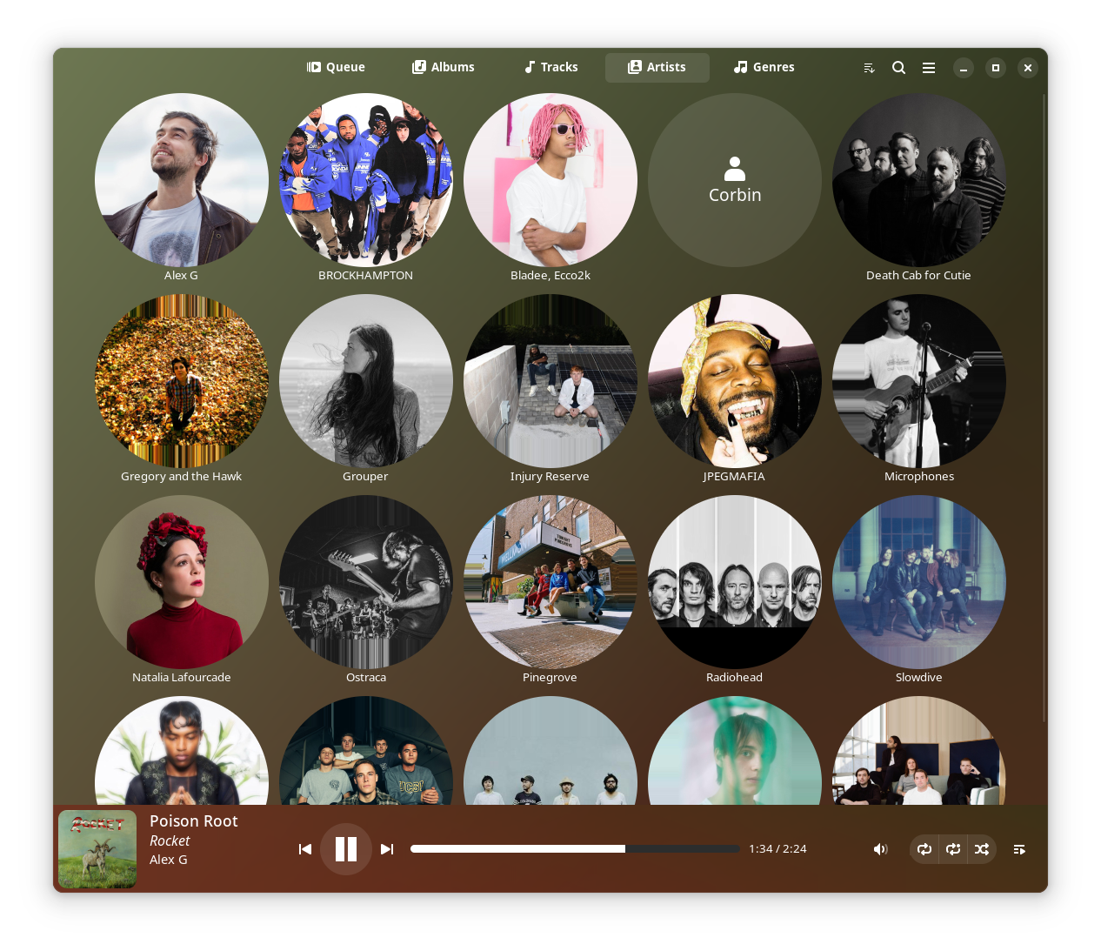The image size is (1101, 951).
Task: Click the Natalia Lafourcade name label
Action: coord(182,678)
